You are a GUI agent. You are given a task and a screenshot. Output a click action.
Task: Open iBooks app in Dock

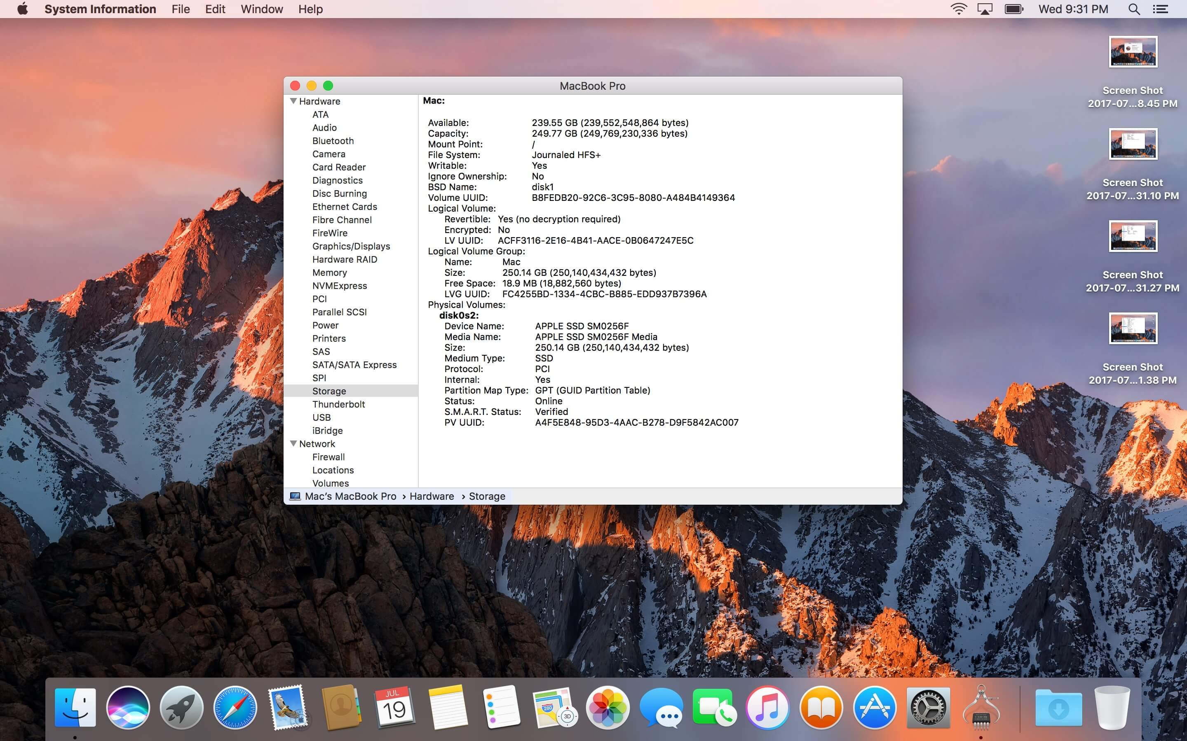[x=821, y=707]
